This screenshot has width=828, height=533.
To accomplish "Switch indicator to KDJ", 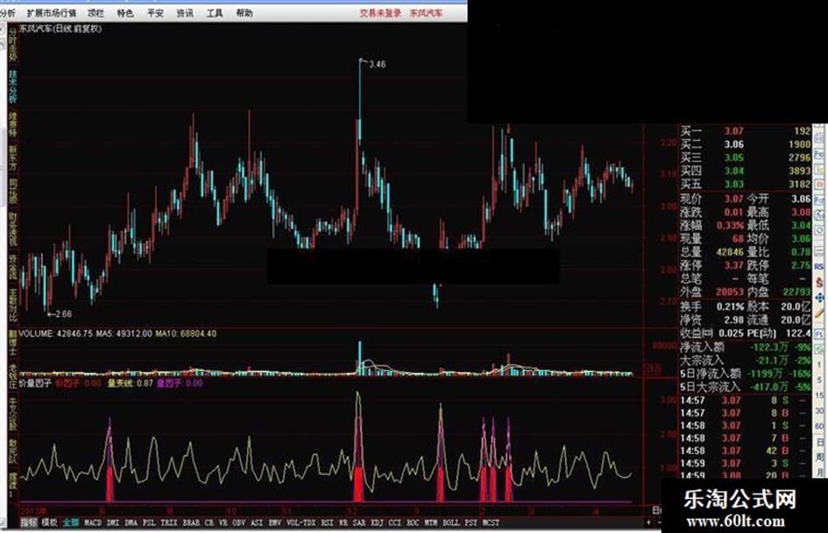I will click(377, 522).
